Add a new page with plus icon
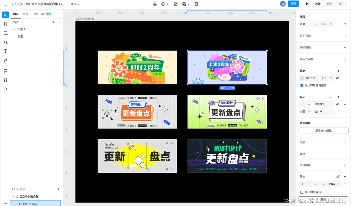 (x=53, y=22)
